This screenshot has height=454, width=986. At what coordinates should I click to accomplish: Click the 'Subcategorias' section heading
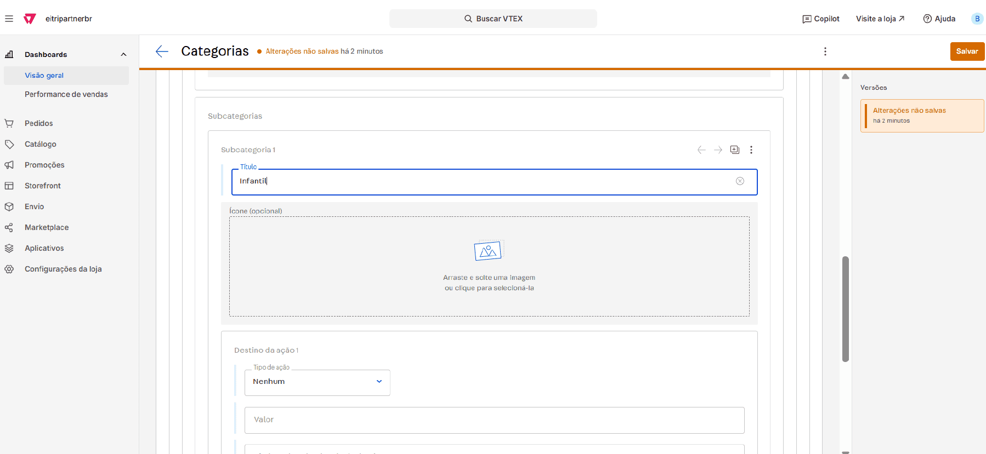(x=235, y=116)
